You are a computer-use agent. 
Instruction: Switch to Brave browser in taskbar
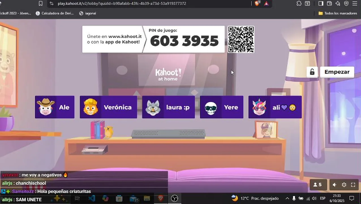pos(161,199)
